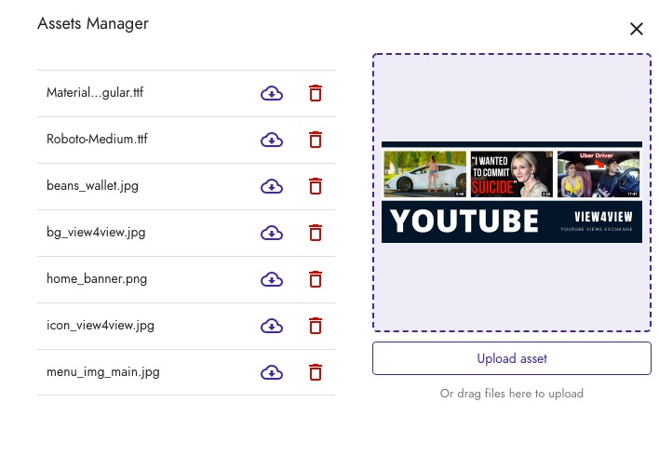Delete beans_wallet.jpg asset
The width and height of the screenshot is (659, 456).
tap(316, 187)
